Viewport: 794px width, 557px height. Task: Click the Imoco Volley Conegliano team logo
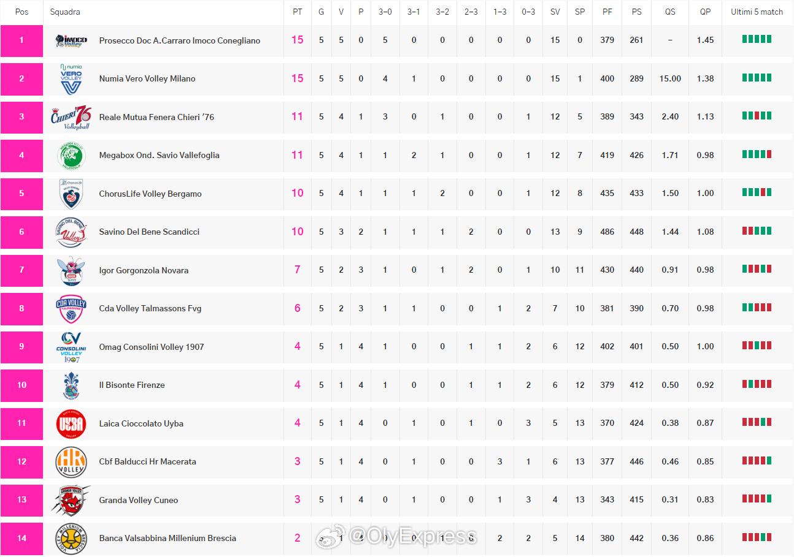tap(71, 41)
